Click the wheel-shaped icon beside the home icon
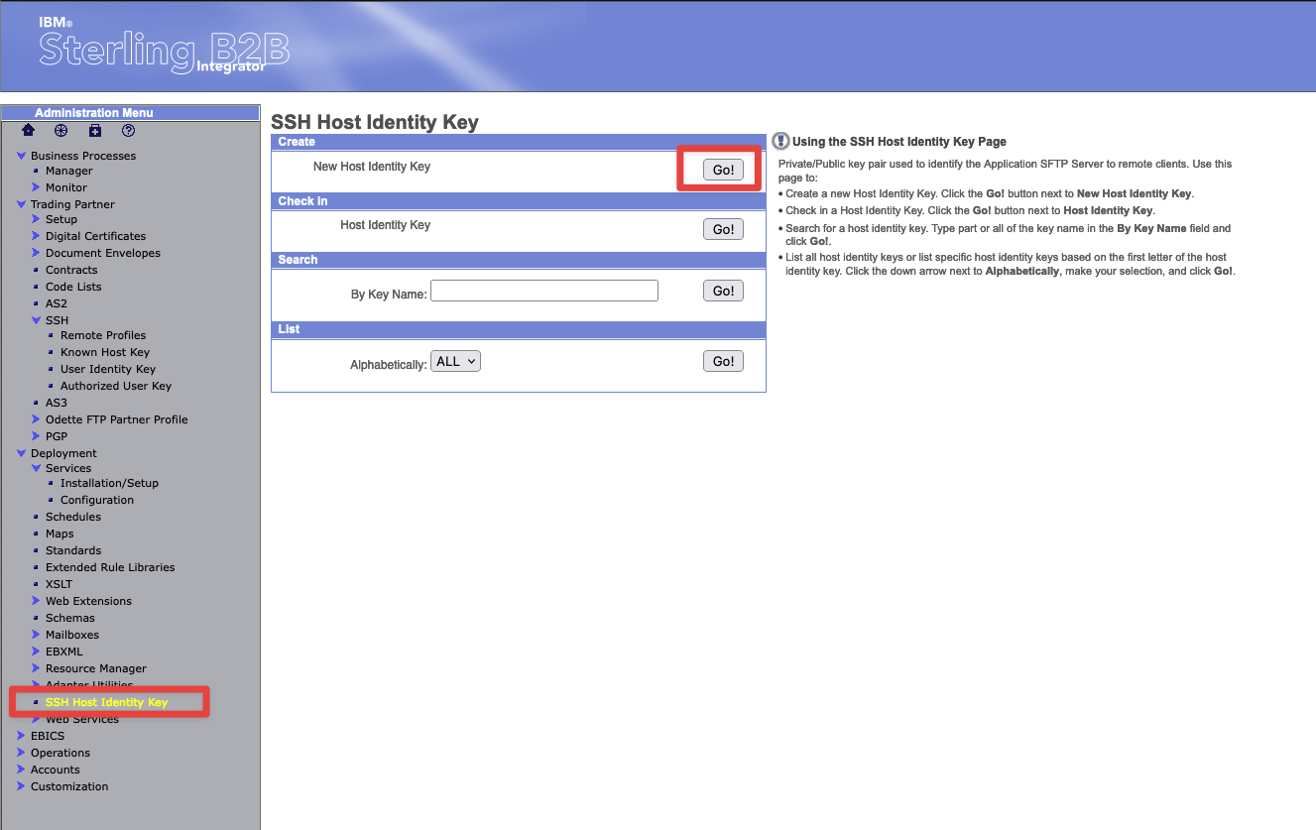This screenshot has height=830, width=1316. pyautogui.click(x=60, y=131)
